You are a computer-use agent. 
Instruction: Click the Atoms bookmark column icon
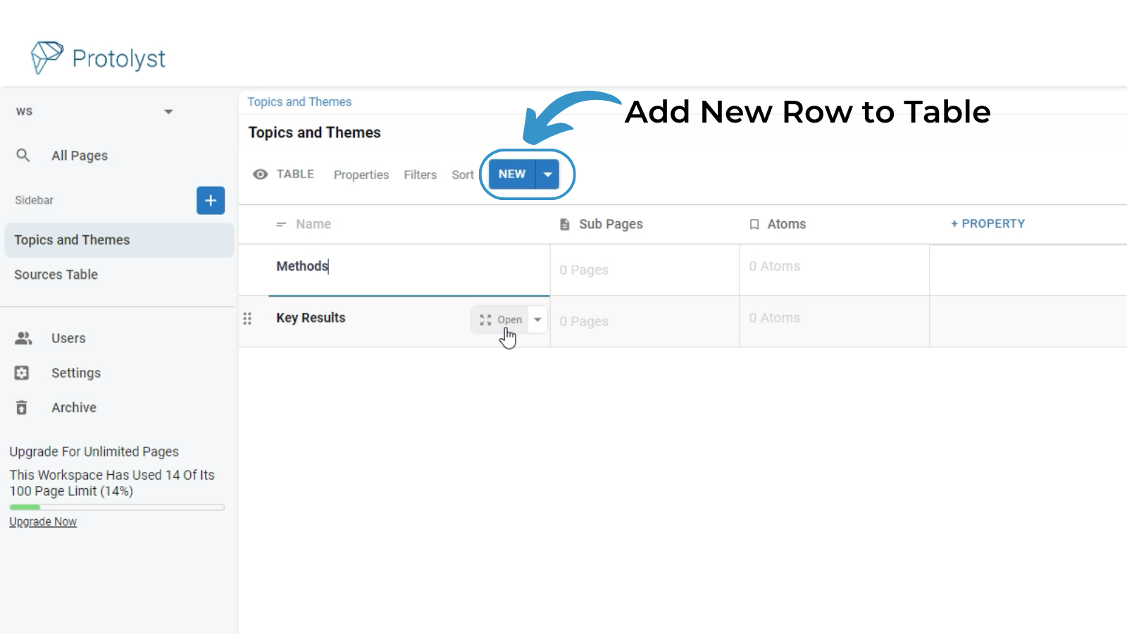click(754, 224)
